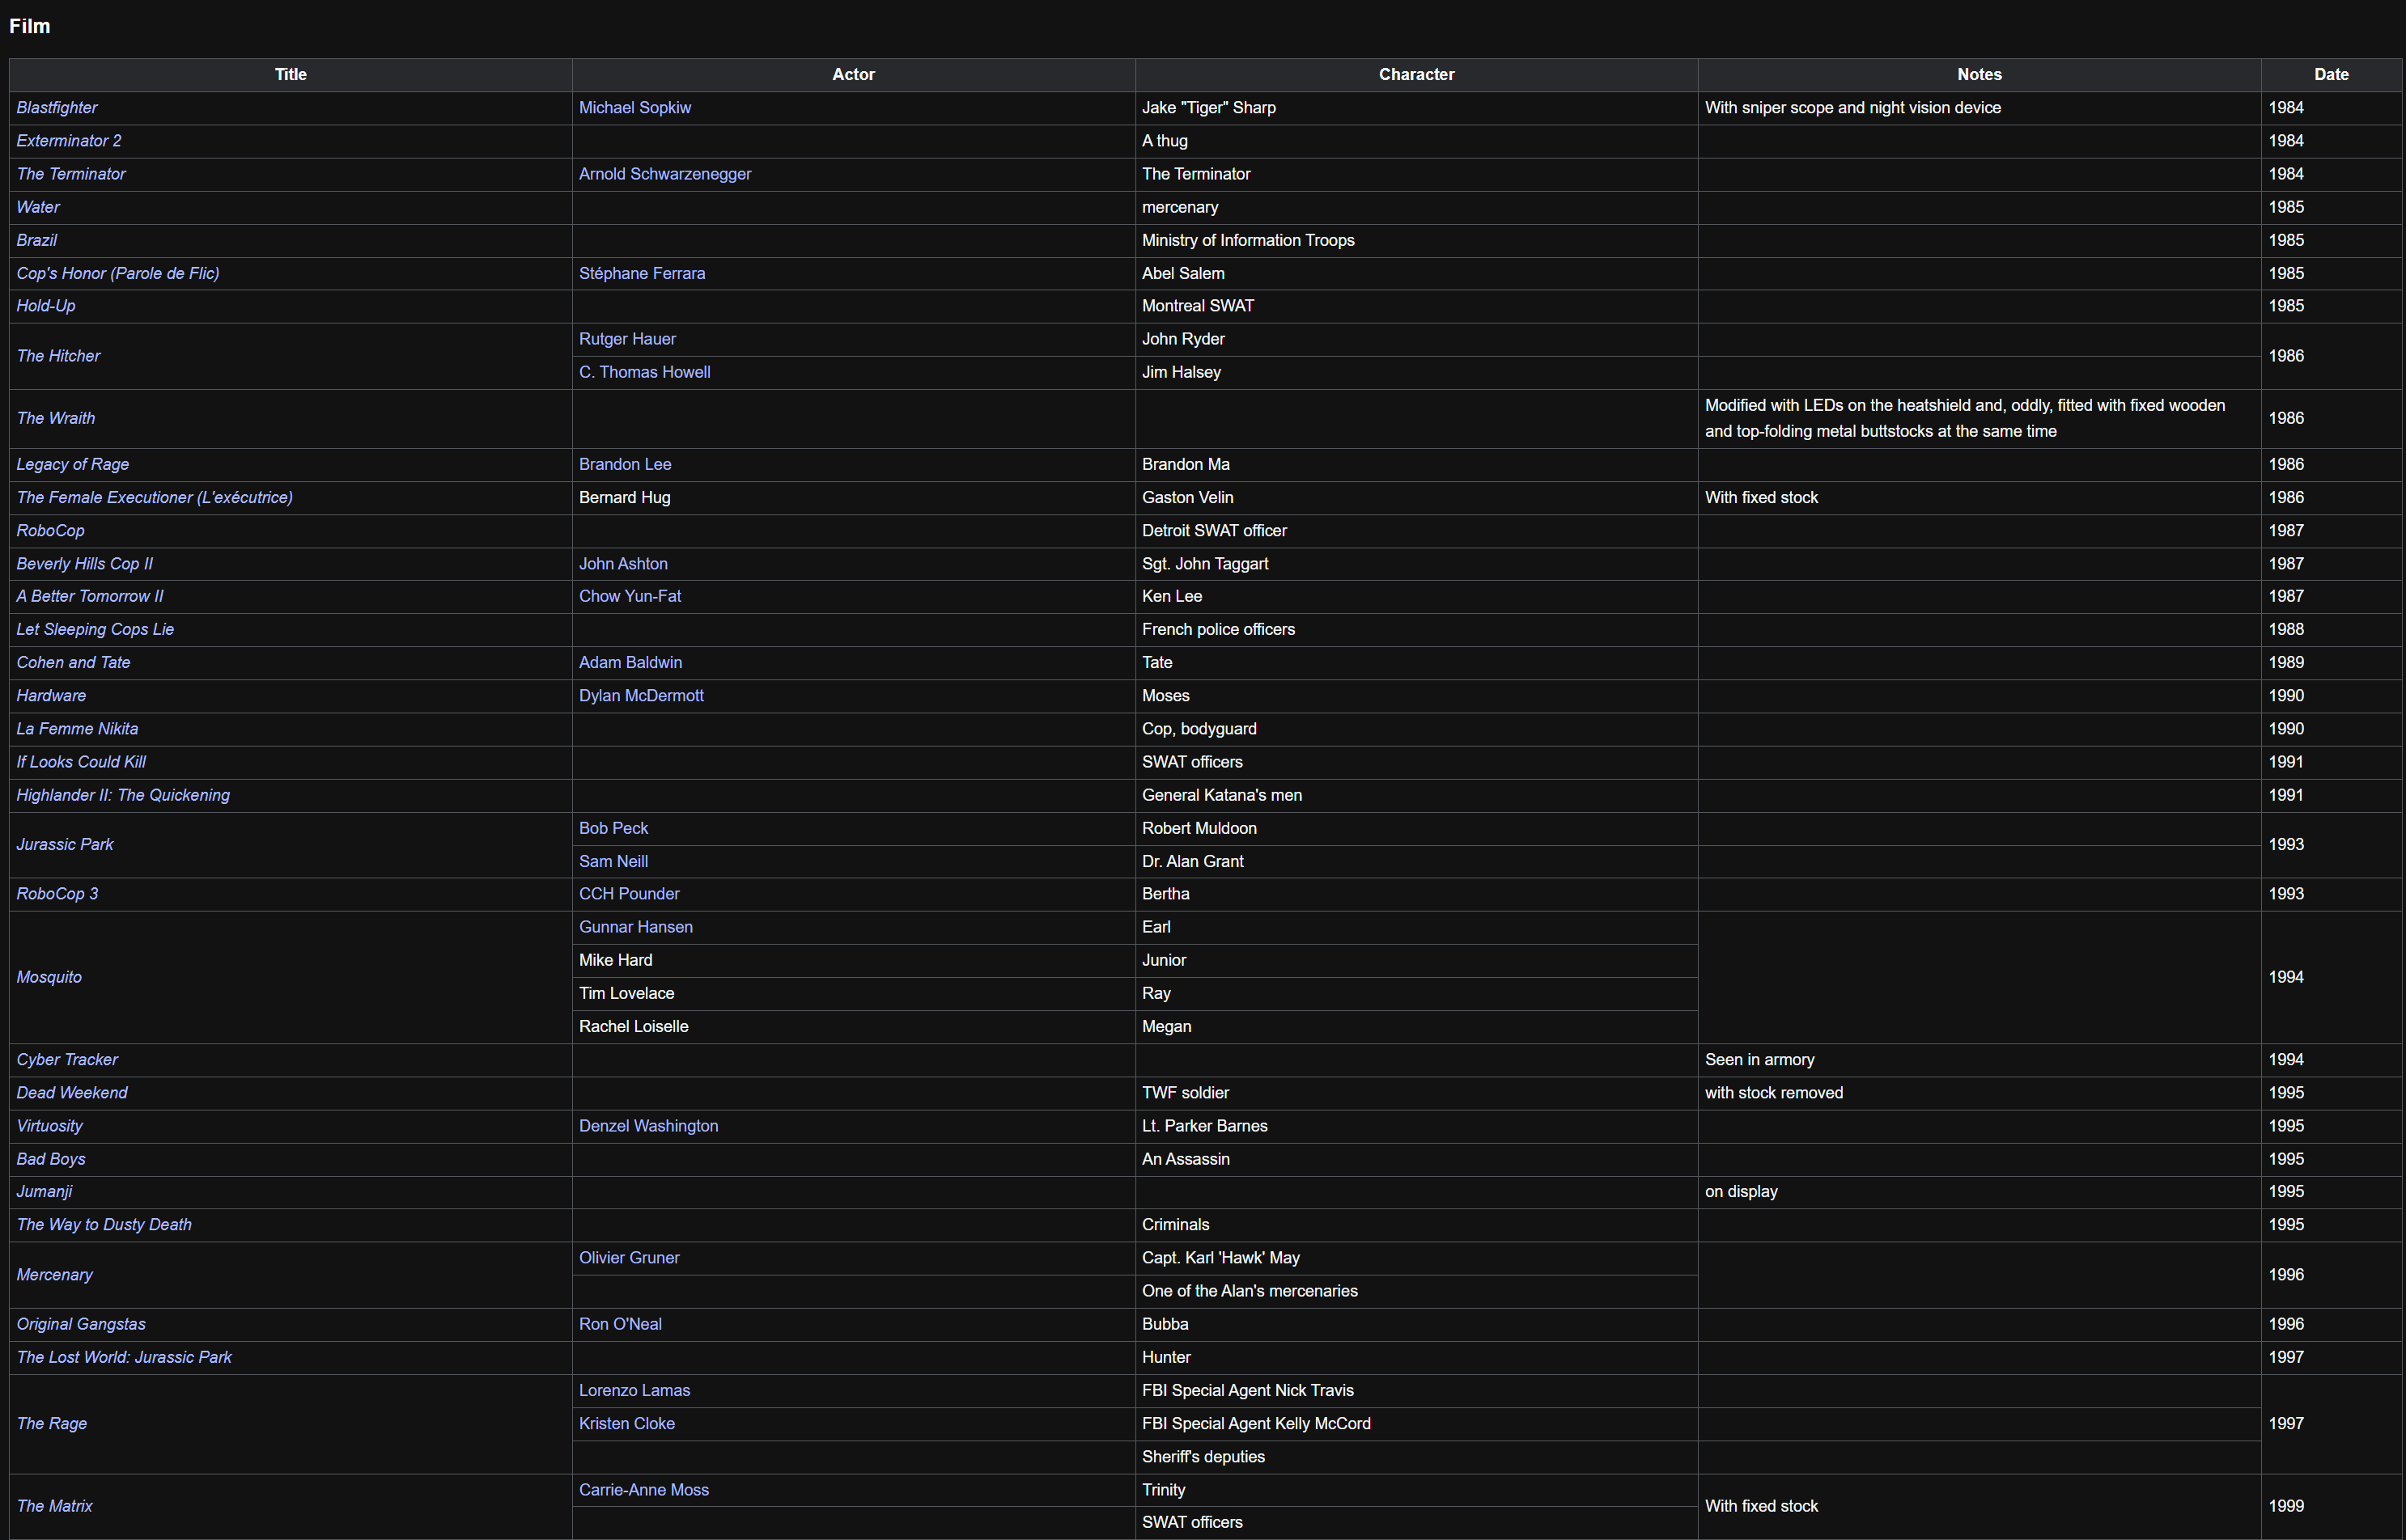Viewport: 2406px width, 1540px height.
Task: Open the Original Gangstas film link
Action: pos(81,1324)
